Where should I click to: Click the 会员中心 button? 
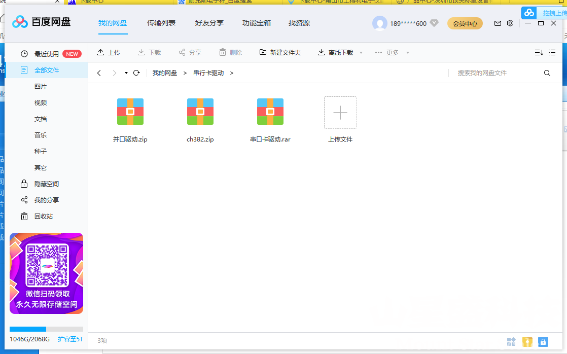[465, 23]
